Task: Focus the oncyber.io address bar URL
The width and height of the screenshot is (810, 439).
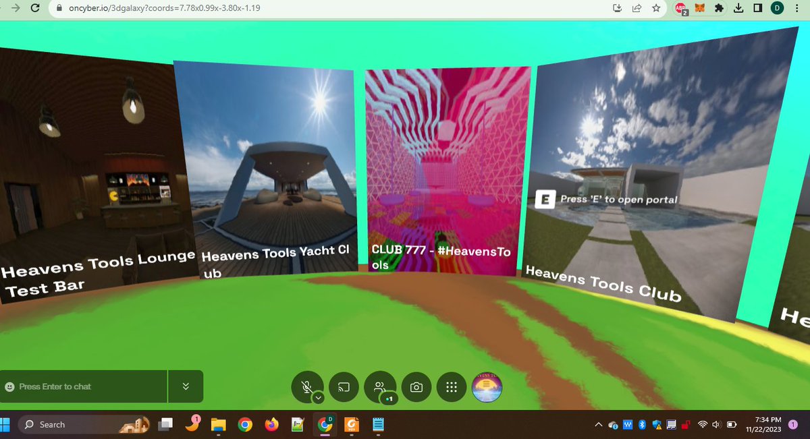Action: pyautogui.click(x=163, y=8)
